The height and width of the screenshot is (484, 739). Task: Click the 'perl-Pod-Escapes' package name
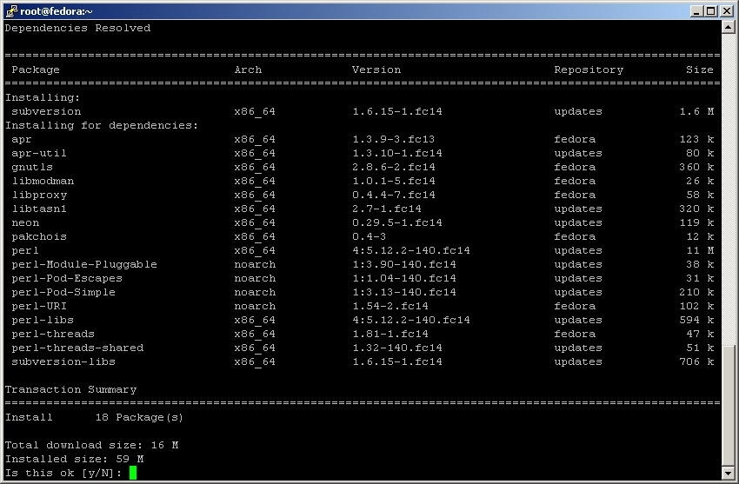(x=67, y=278)
